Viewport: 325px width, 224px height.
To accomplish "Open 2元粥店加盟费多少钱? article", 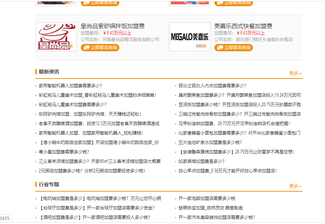I will [x=92, y=171].
